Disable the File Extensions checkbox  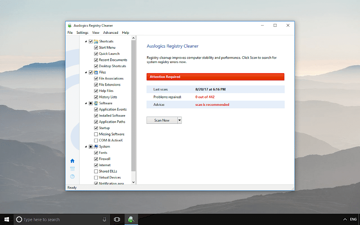click(96, 85)
